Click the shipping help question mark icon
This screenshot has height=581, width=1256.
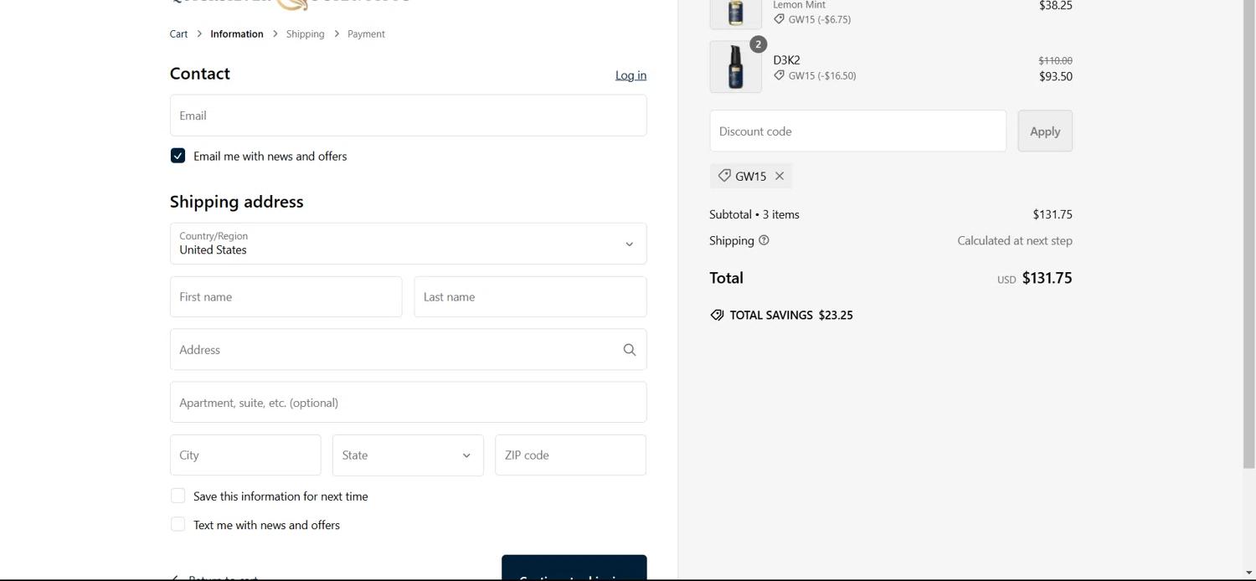[764, 240]
